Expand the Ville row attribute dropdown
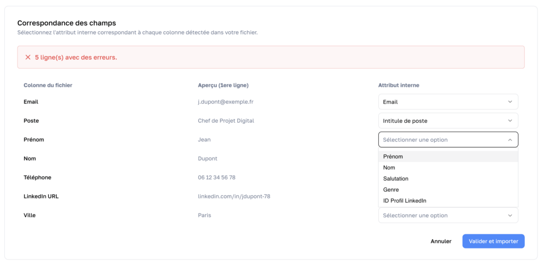 point(448,216)
